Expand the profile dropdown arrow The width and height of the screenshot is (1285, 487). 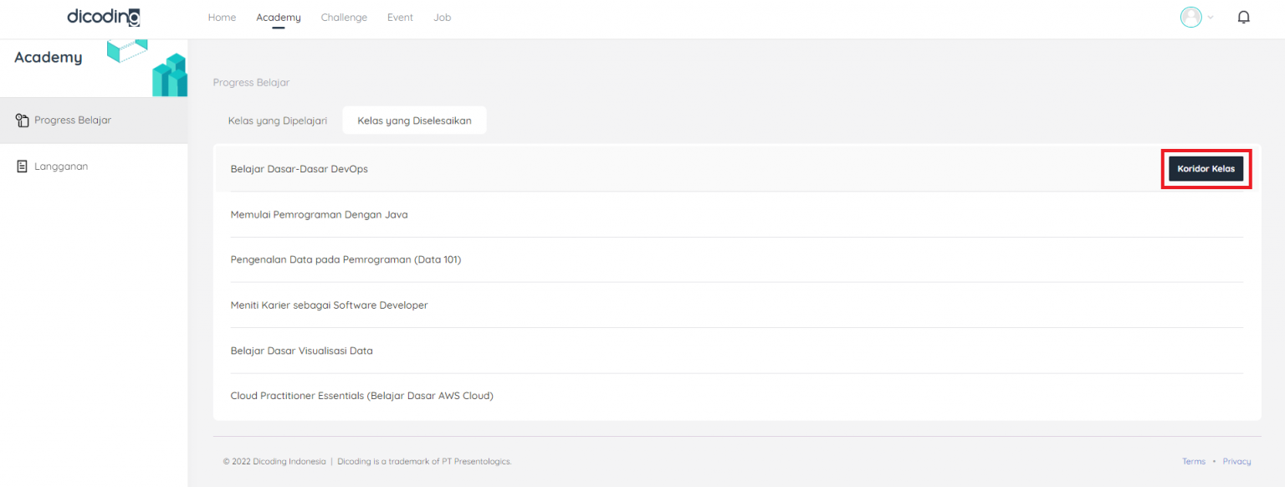(x=1210, y=18)
